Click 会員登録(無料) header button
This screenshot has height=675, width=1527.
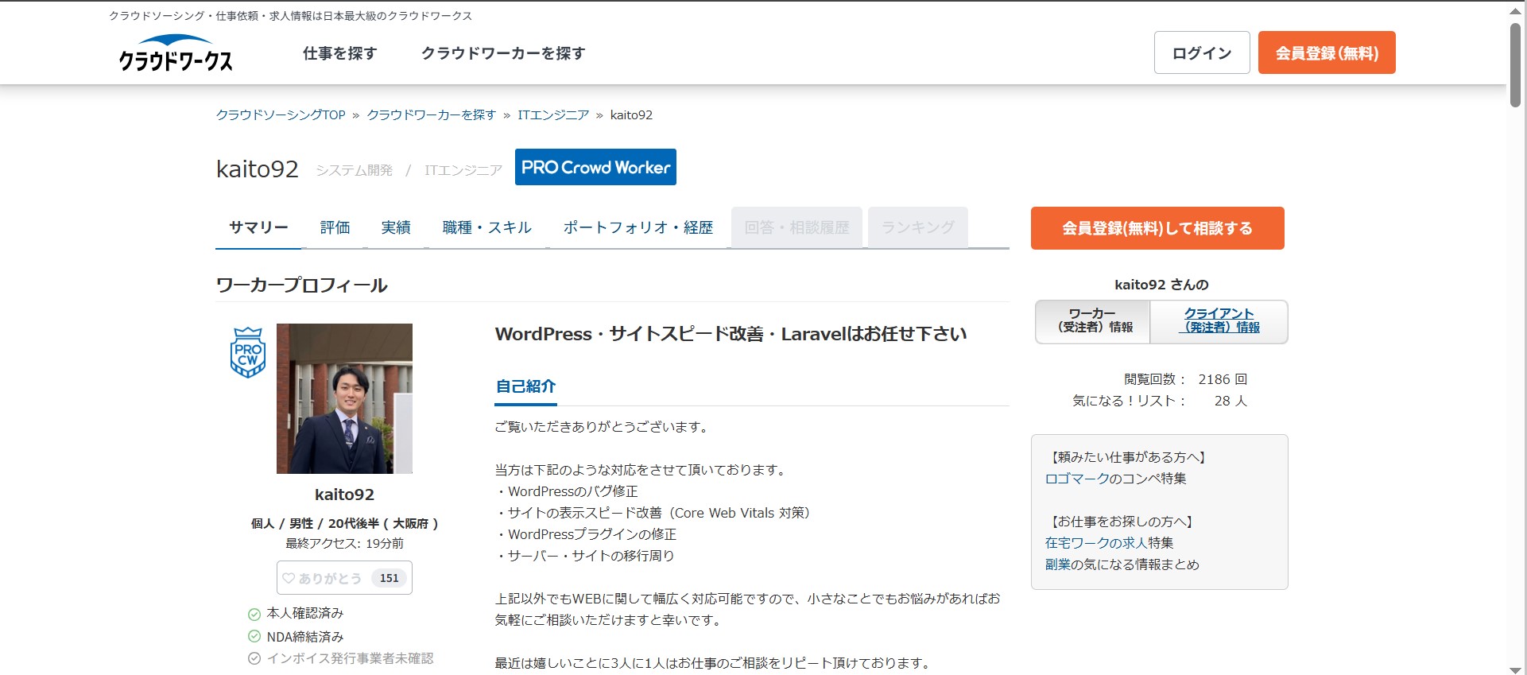pyautogui.click(x=1327, y=52)
